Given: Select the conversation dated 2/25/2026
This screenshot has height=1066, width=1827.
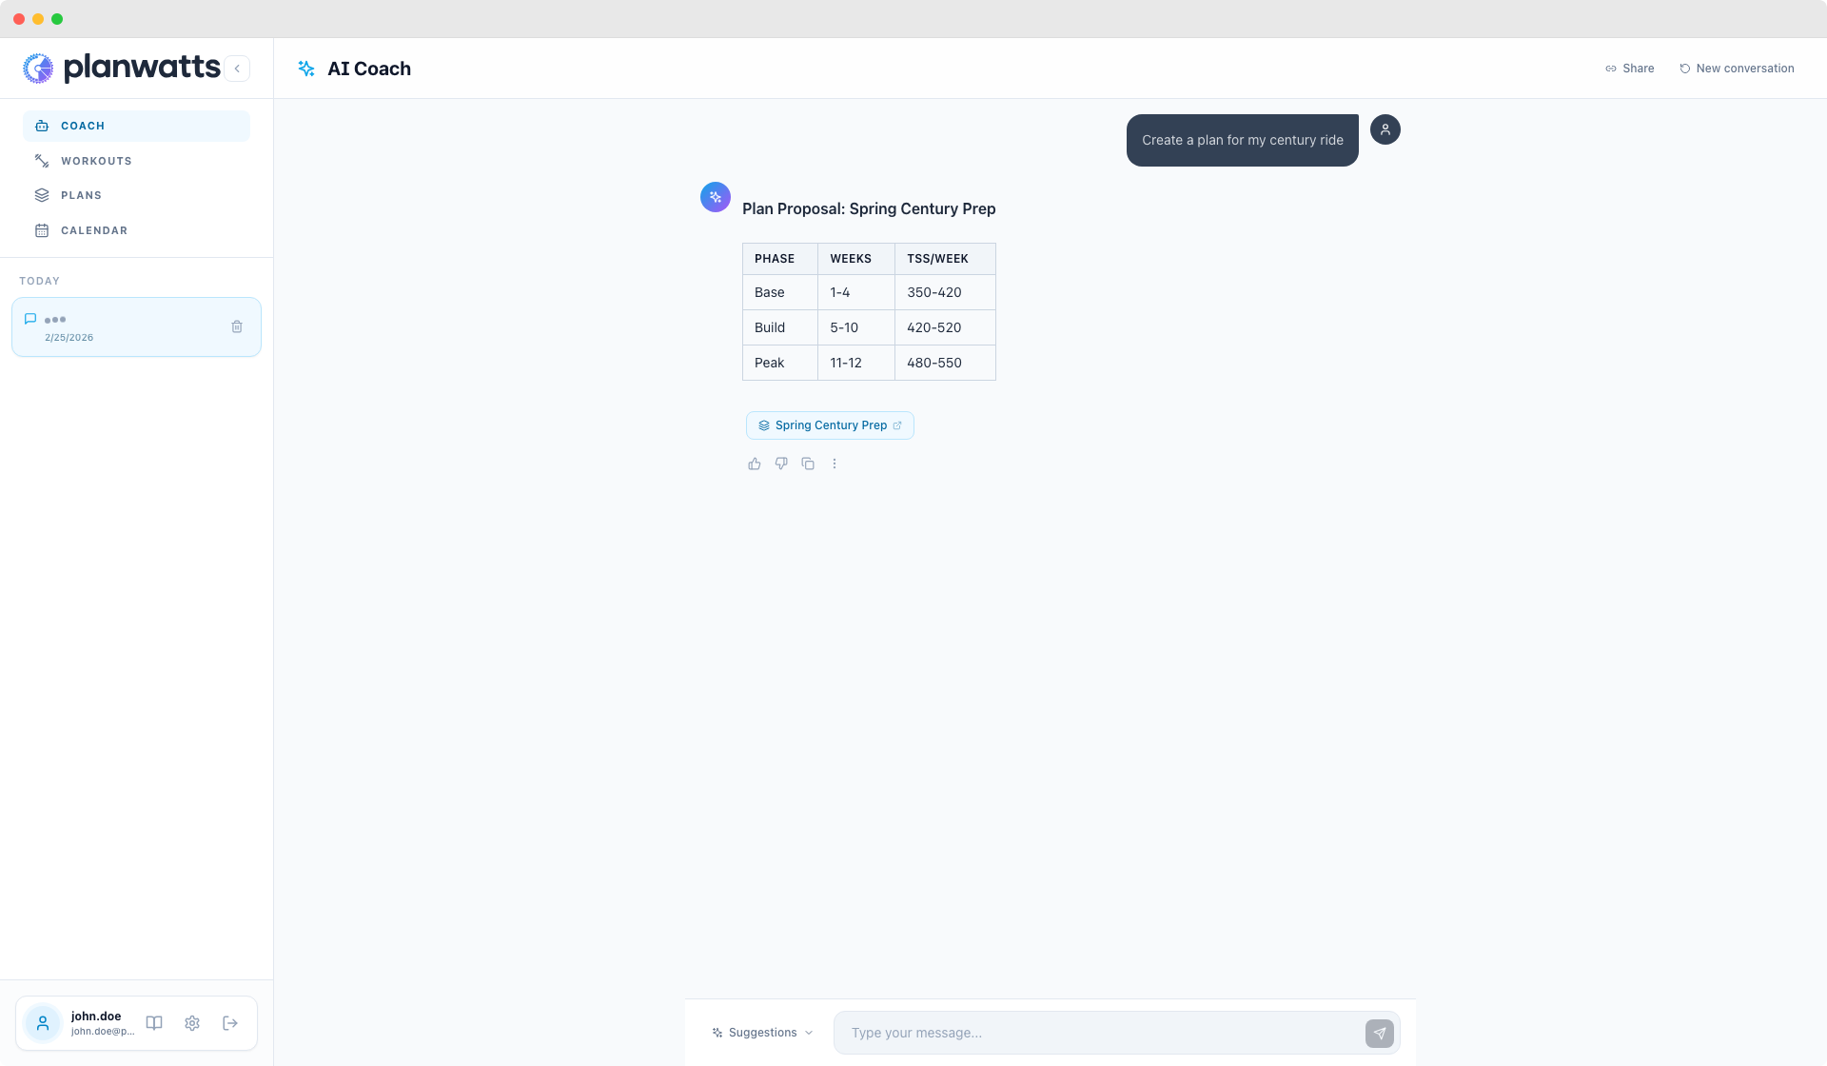Looking at the screenshot, I should (x=136, y=326).
